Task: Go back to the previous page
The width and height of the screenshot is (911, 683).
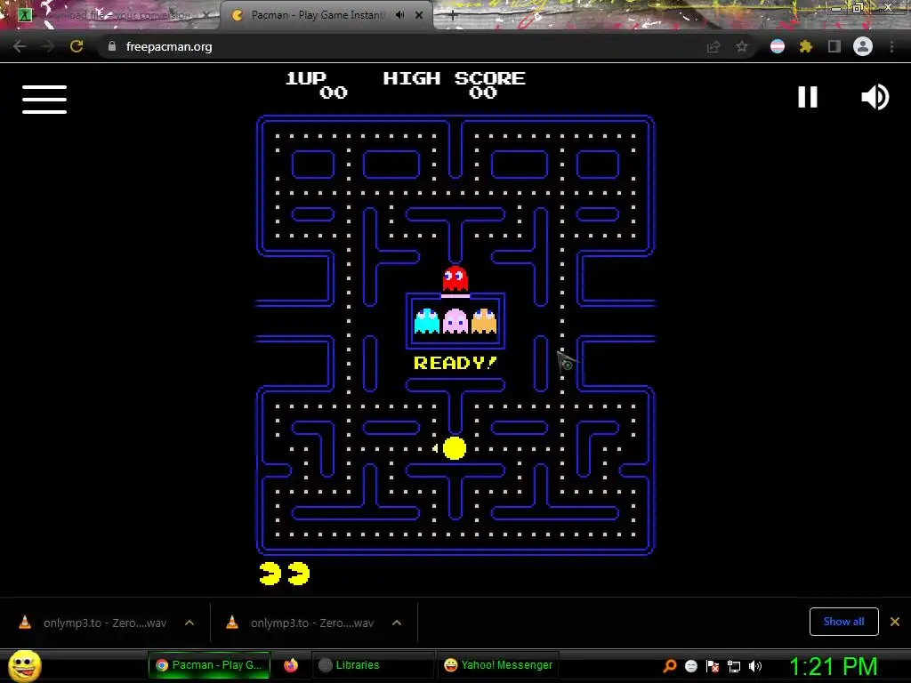Action: pos(20,46)
